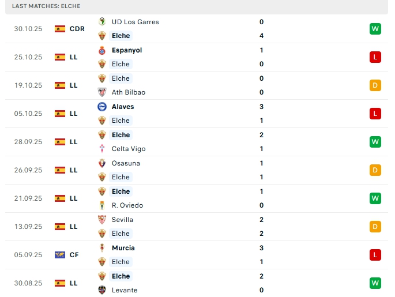Screen dimensions: 395x297
Task: Select the 21.09.25 match date
Action: 28,198
